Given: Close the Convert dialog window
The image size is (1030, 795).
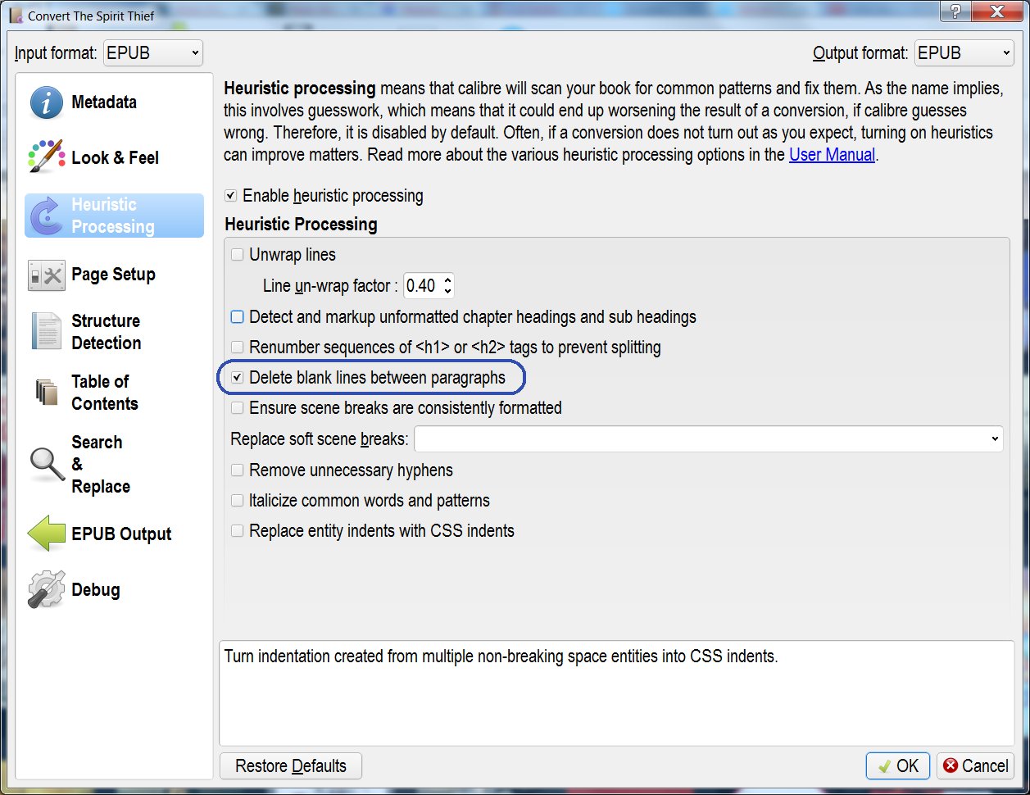Looking at the screenshot, I should click(x=998, y=13).
